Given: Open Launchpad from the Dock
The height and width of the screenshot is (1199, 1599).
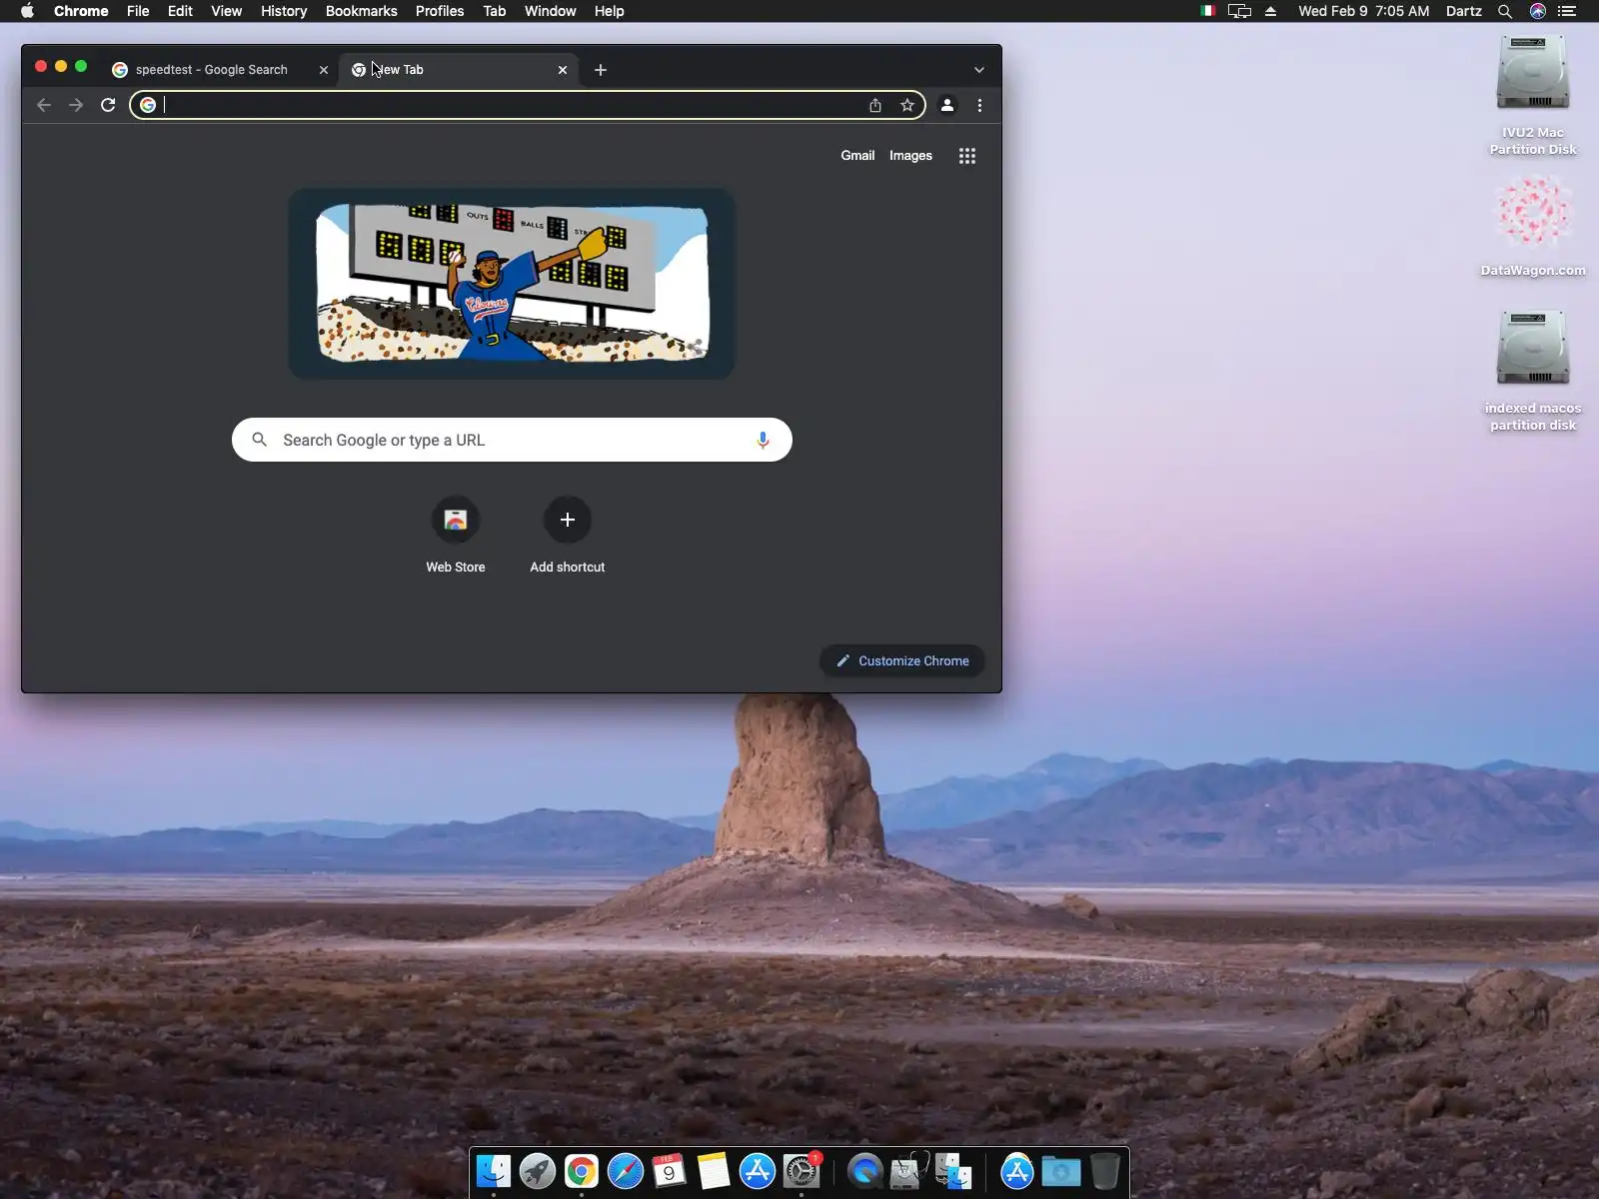Looking at the screenshot, I should 538,1171.
